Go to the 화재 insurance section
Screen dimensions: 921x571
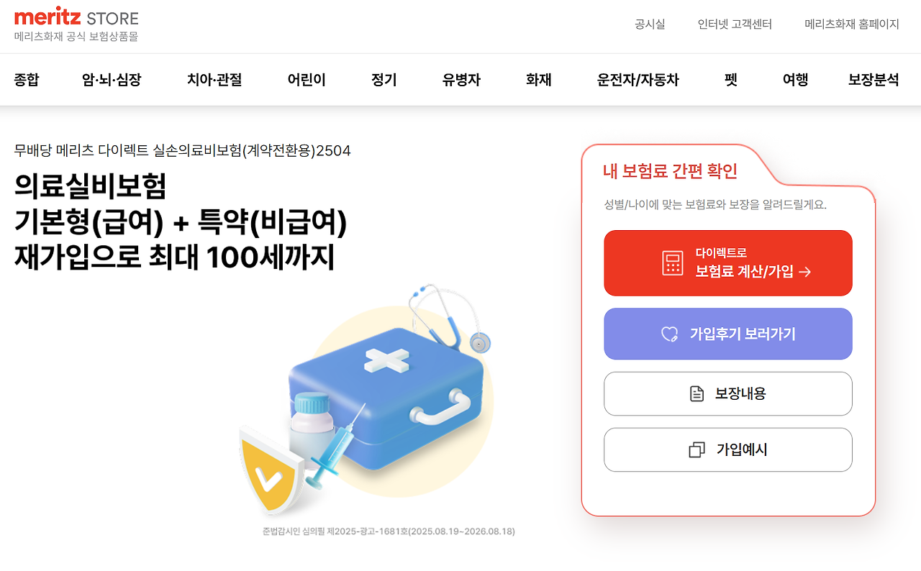538,80
